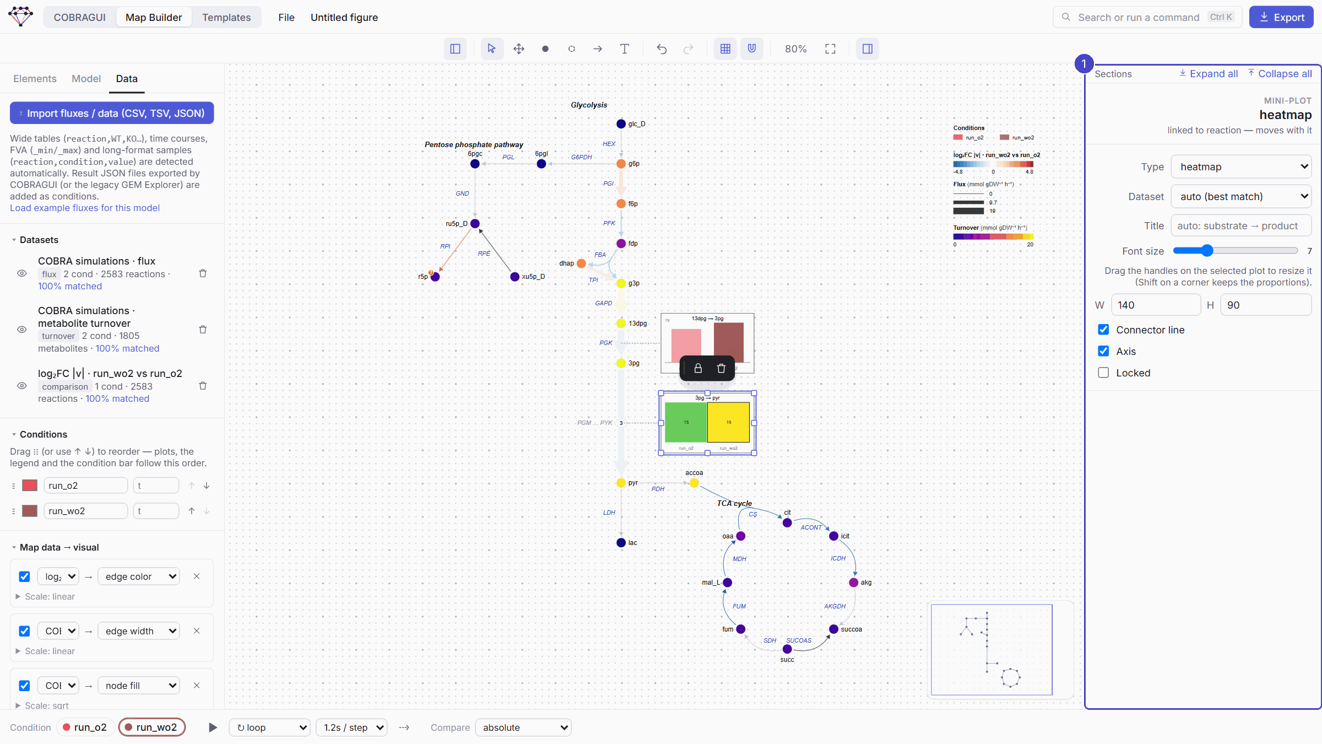The width and height of the screenshot is (1322, 744).
Task: Enable the Locked checkbox
Action: click(x=1103, y=373)
